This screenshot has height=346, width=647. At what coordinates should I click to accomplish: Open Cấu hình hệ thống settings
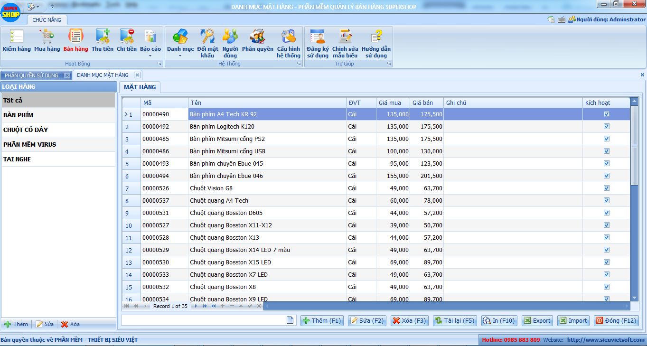(x=289, y=42)
